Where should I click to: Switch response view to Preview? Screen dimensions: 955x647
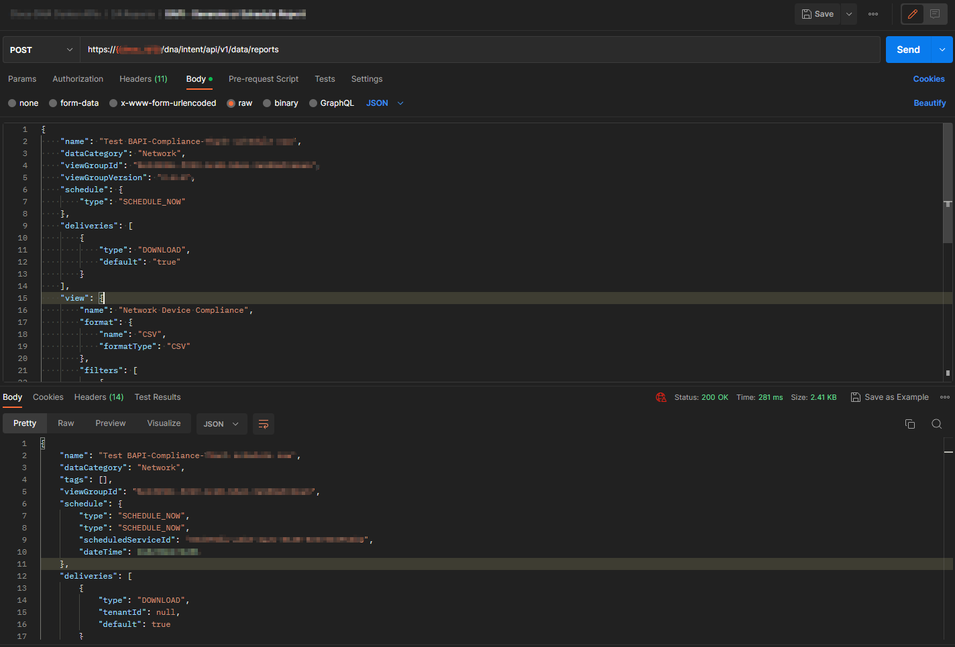pos(110,423)
